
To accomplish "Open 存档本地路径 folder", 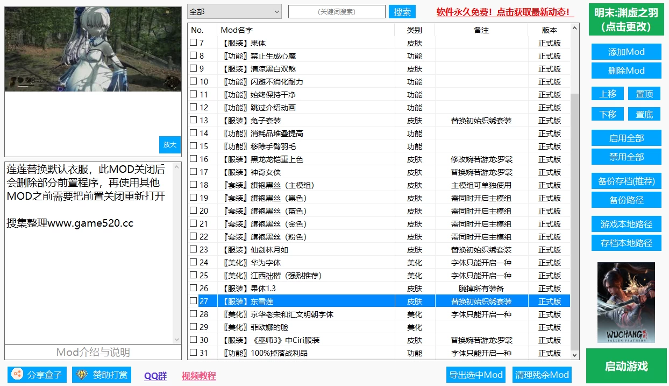I will coord(627,243).
